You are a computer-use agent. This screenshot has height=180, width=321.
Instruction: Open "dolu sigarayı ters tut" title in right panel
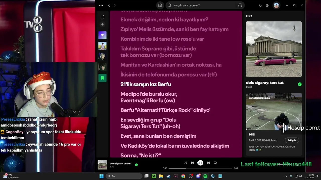coord(265,83)
